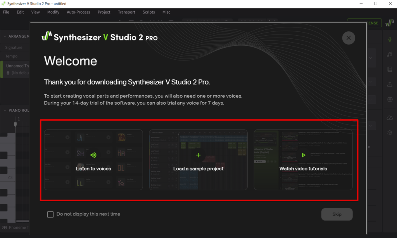Click the Phoneme icon at bottom left
The height and width of the screenshot is (238, 397).
pyautogui.click(x=4, y=228)
